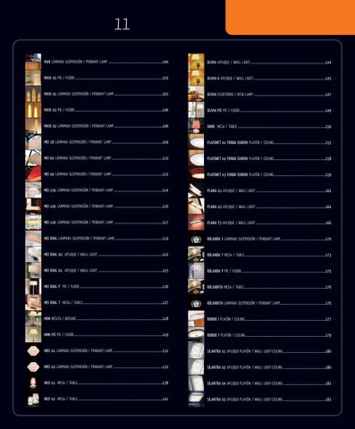This screenshot has height=429, width=355.
Task: Open the MEI 38 pendant lamp entry
Action: (106, 142)
